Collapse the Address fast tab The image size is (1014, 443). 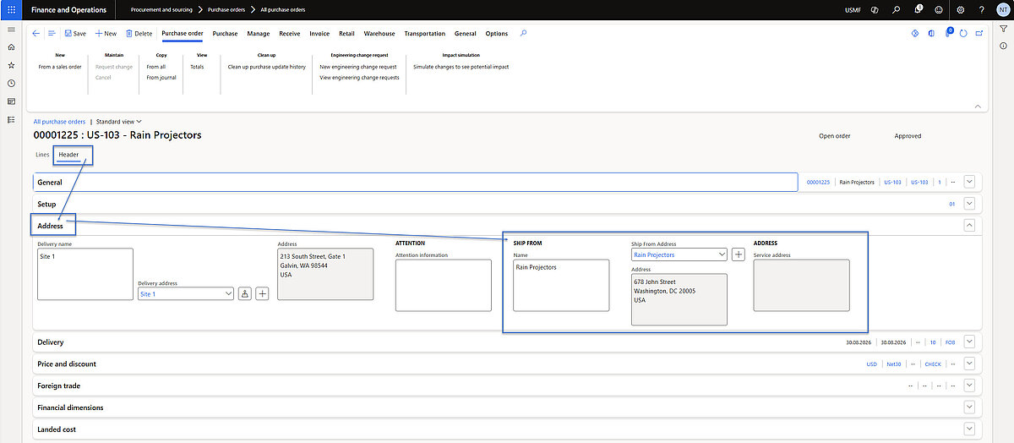click(x=970, y=226)
